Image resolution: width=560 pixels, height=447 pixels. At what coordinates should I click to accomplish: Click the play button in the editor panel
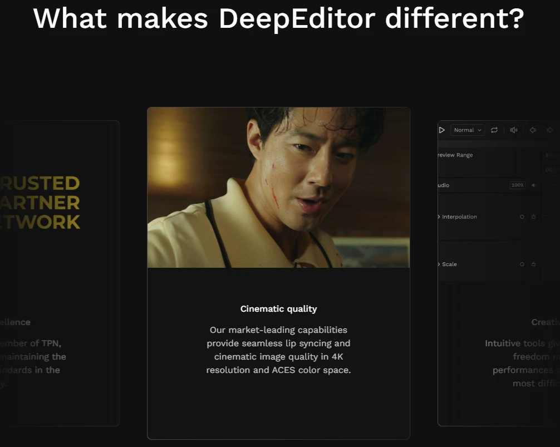[442, 130]
